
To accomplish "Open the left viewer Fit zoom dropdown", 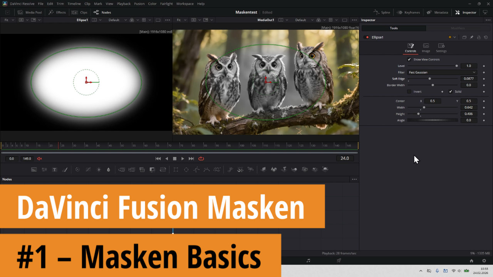I will (x=9, y=20).
